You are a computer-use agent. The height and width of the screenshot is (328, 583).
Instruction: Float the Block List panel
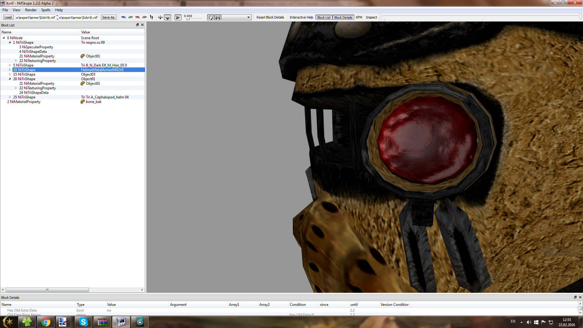(138, 25)
